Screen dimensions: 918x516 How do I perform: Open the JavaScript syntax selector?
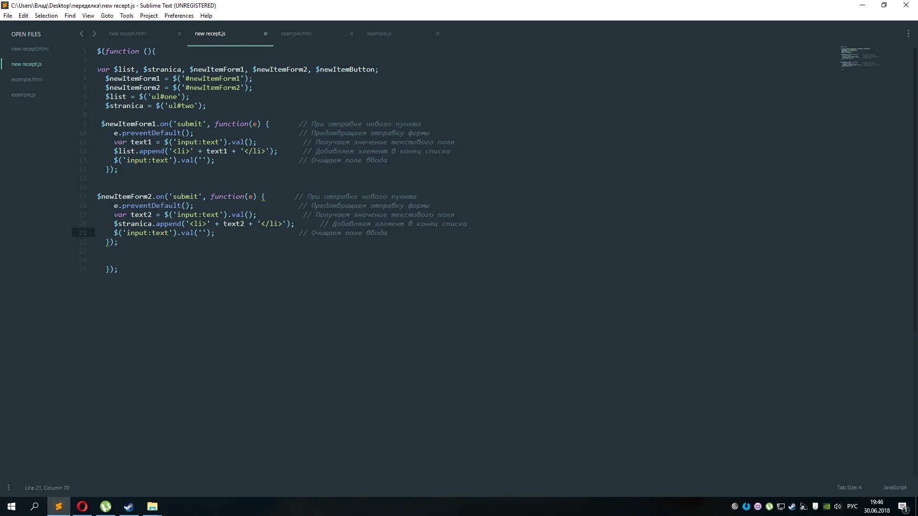click(x=894, y=487)
